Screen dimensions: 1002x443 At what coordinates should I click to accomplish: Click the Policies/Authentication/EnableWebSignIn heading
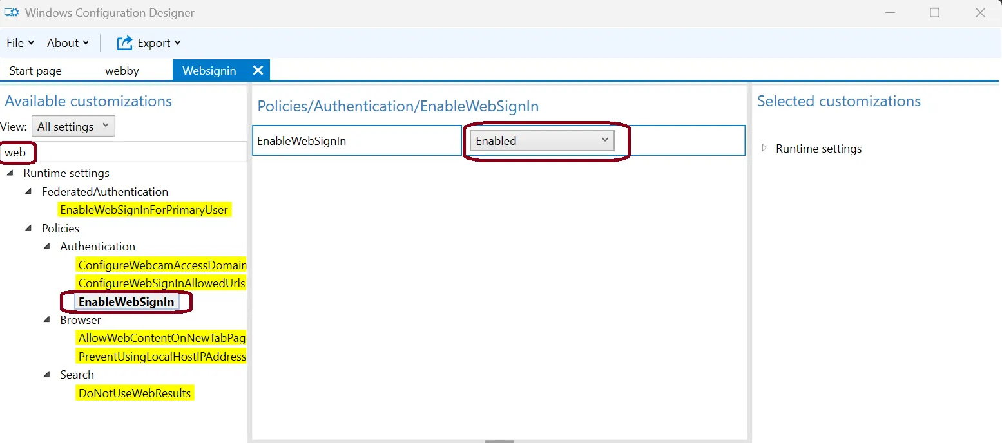398,106
